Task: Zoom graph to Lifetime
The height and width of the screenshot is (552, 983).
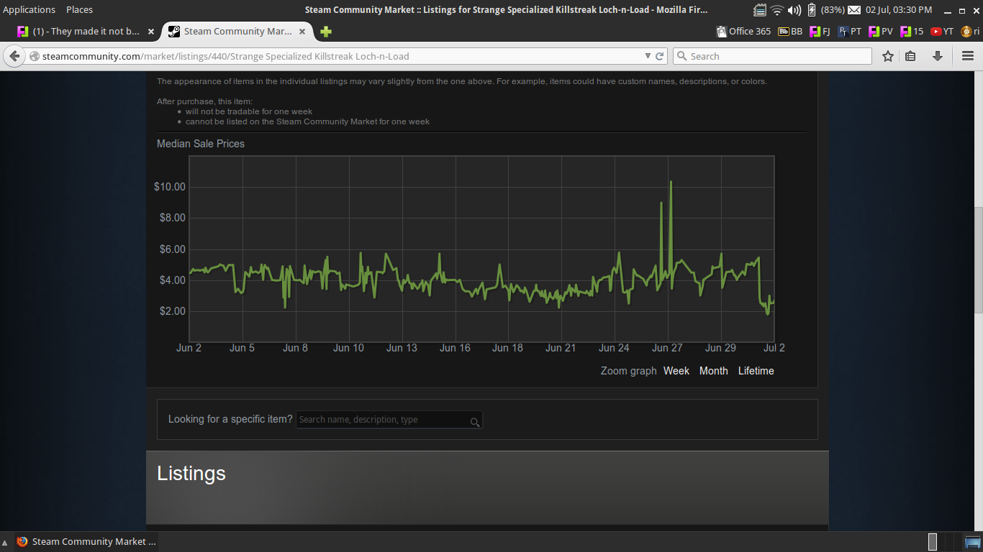Action: click(756, 371)
